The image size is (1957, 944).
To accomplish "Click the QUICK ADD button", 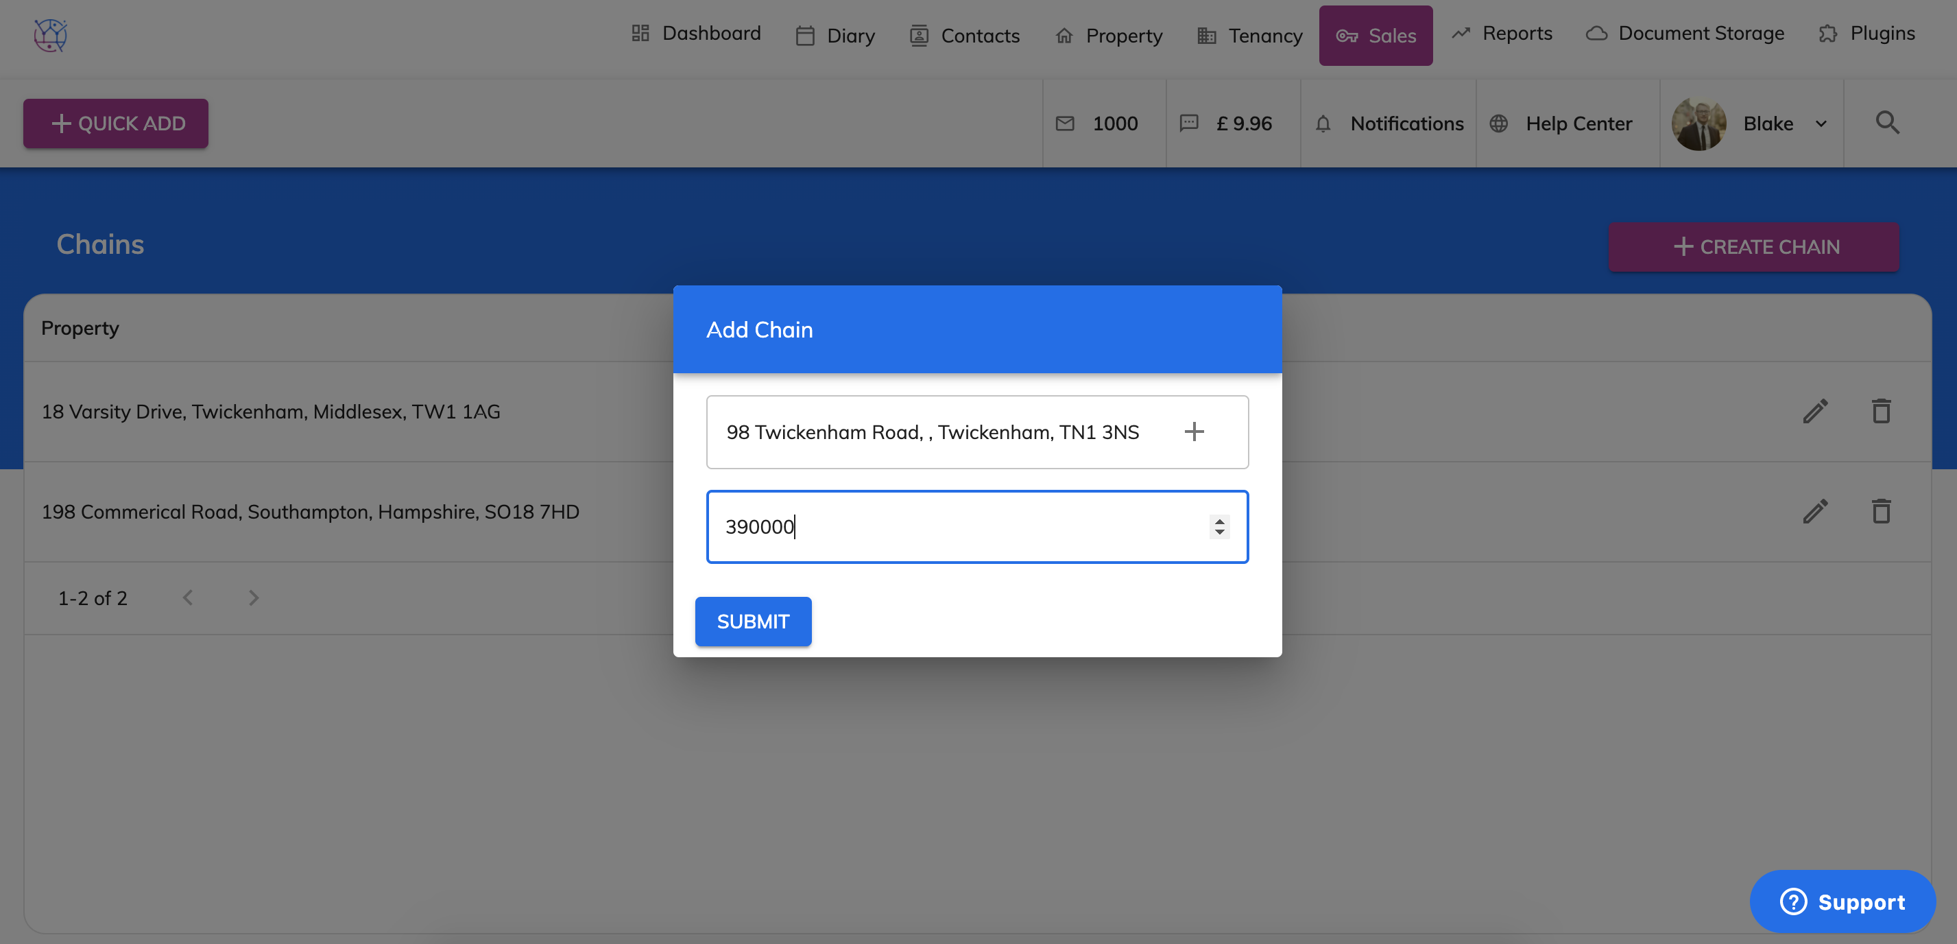I will [x=115, y=123].
